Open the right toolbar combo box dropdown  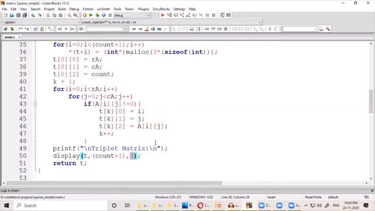(x=316, y=29)
